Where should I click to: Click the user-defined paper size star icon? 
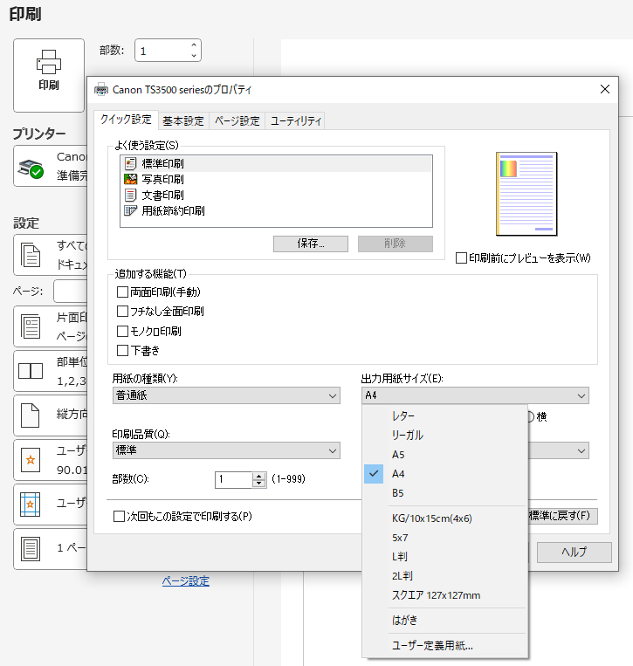click(x=31, y=460)
